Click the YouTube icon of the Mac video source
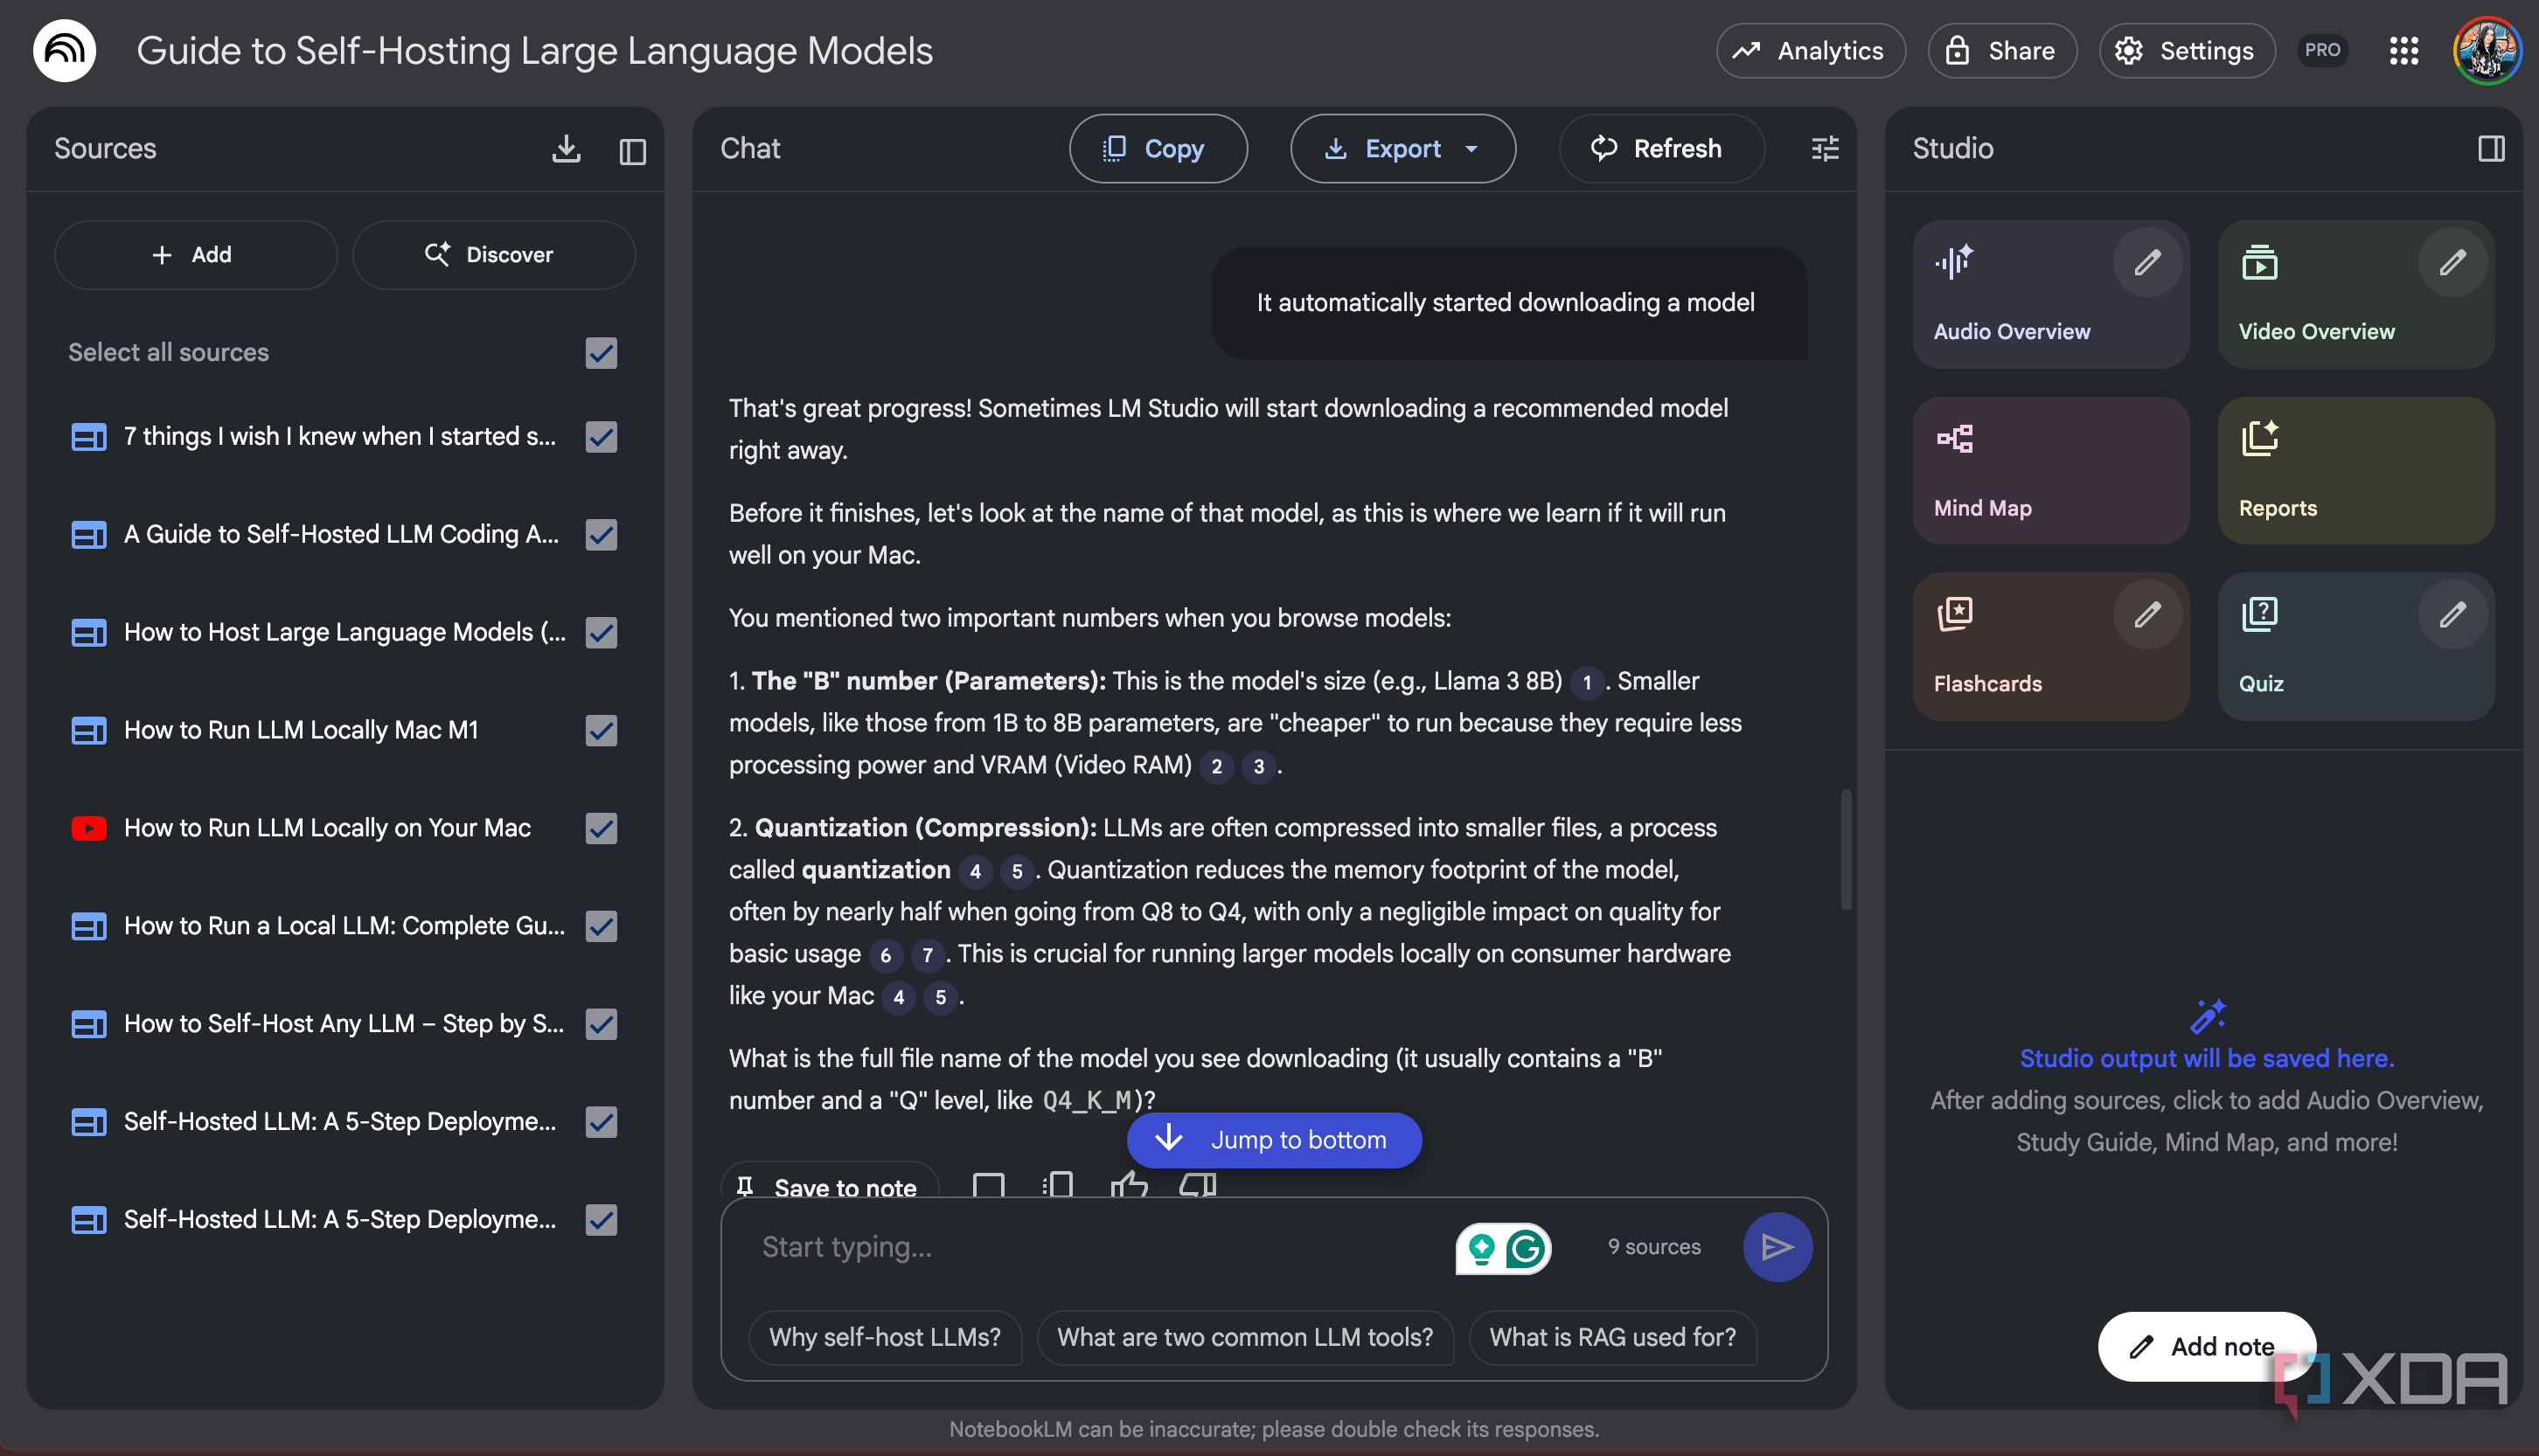This screenshot has height=1456, width=2539. pos(89,828)
